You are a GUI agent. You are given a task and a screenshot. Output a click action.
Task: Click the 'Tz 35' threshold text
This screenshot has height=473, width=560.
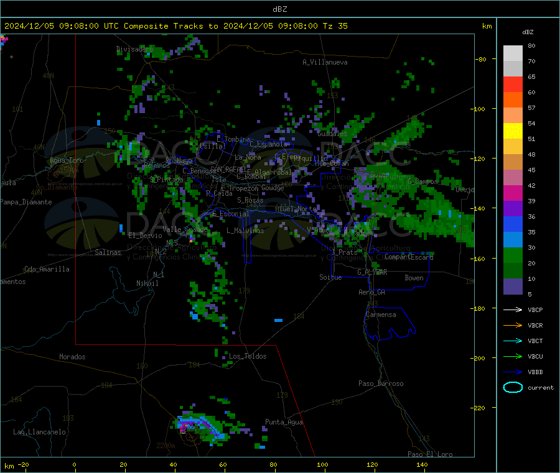[x=335, y=26]
